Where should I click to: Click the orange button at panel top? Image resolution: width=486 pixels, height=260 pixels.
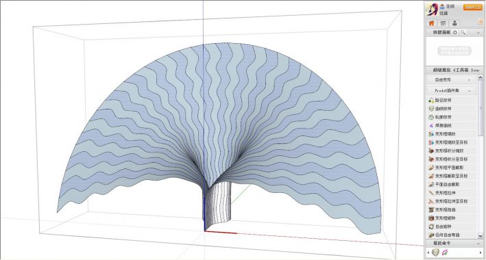pyautogui.click(x=473, y=8)
